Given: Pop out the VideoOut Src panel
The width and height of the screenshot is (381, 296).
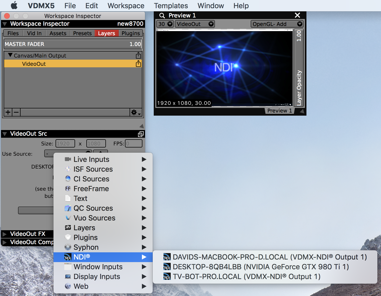Looking at the screenshot, I should coord(141,134).
